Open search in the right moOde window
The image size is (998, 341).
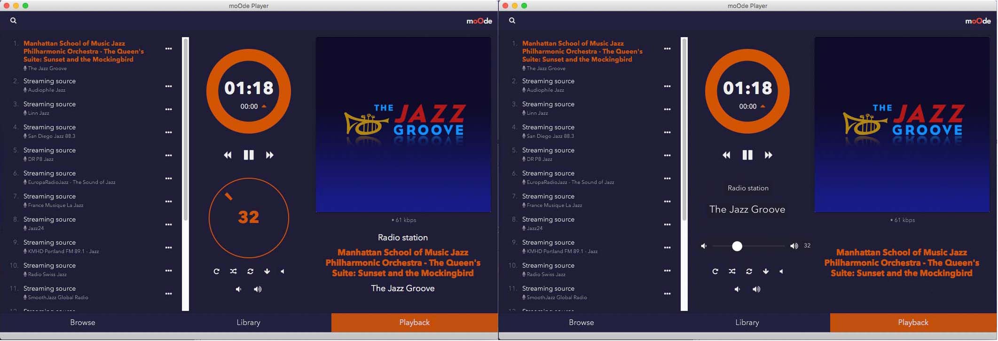pos(512,21)
